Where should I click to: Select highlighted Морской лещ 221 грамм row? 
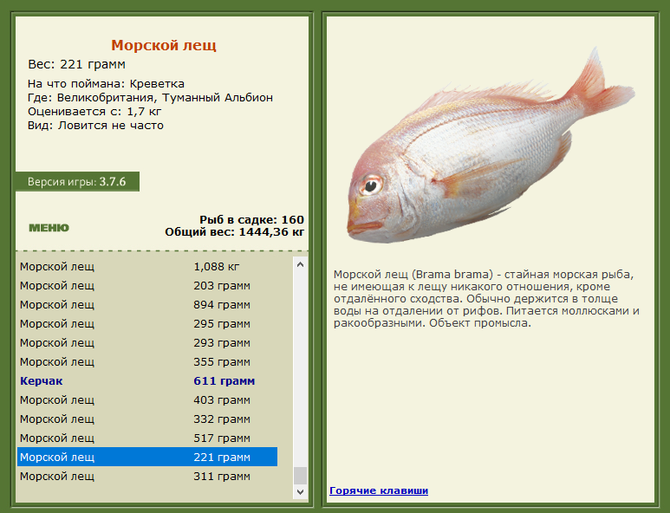(x=147, y=457)
